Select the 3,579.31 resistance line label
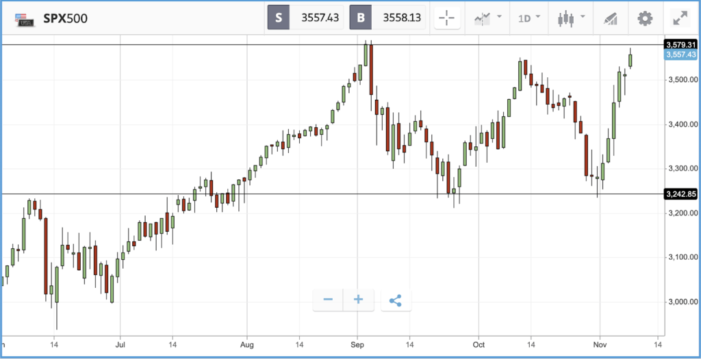 tap(681, 44)
